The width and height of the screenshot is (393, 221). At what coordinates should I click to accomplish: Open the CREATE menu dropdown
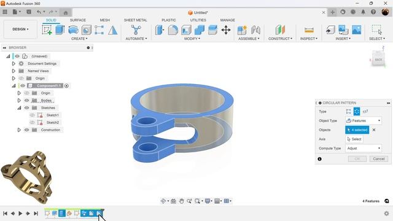[79, 39]
